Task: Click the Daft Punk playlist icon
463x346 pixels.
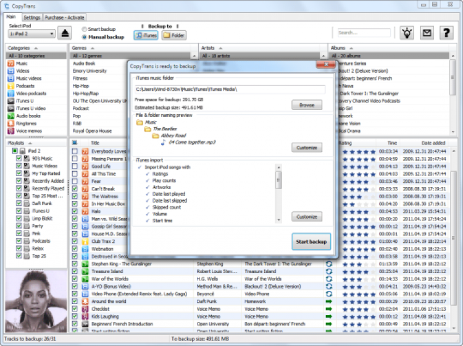Action: pos(27,203)
